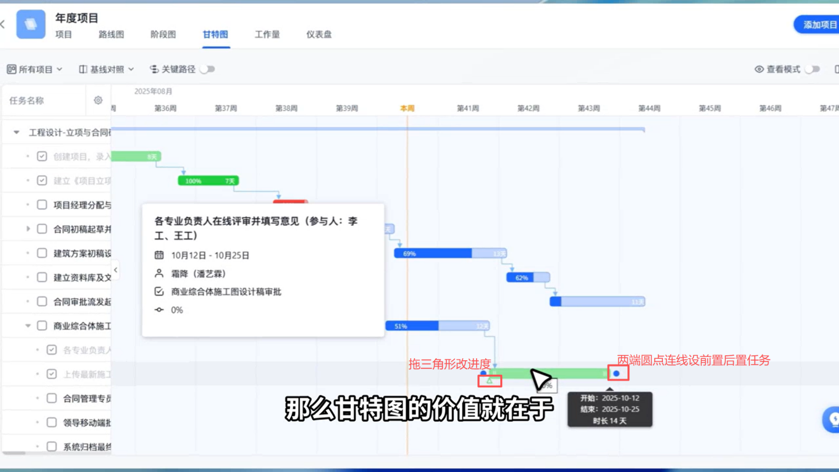Click the 添加项目 button

817,25
